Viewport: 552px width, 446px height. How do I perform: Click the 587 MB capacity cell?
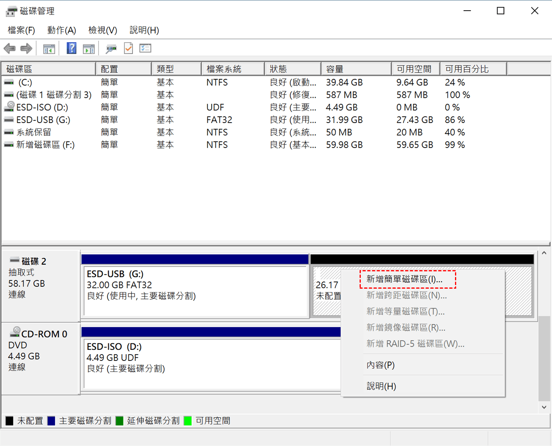click(341, 95)
